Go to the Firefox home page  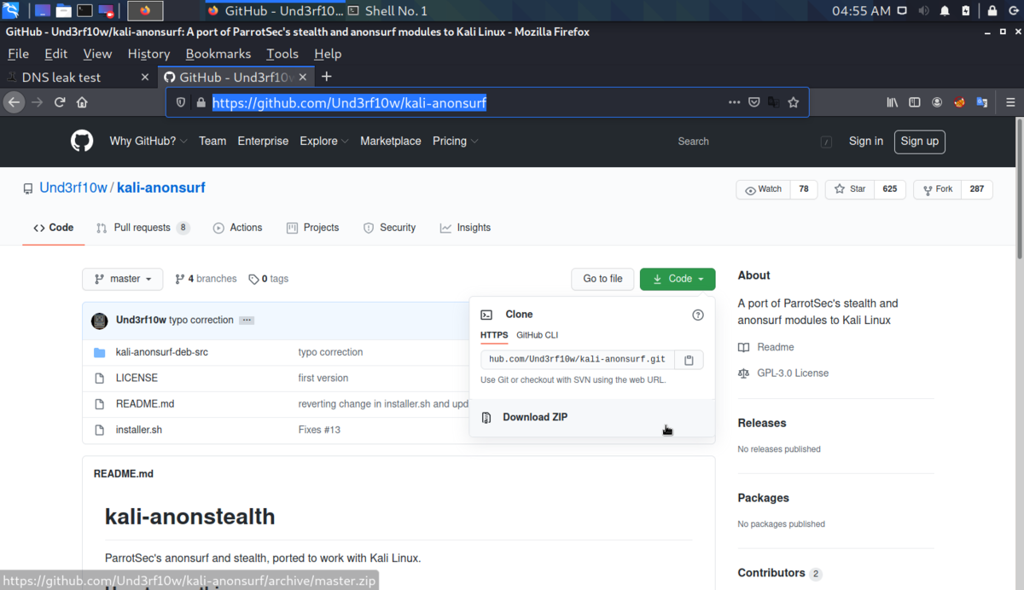coord(82,102)
